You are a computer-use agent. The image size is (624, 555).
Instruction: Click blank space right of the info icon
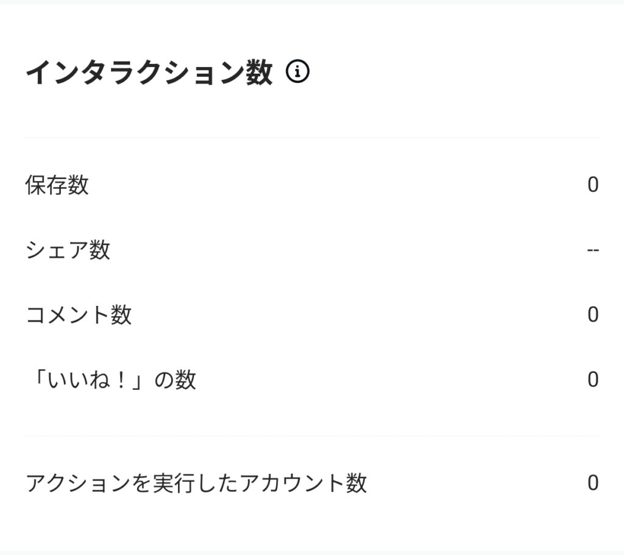(457, 73)
